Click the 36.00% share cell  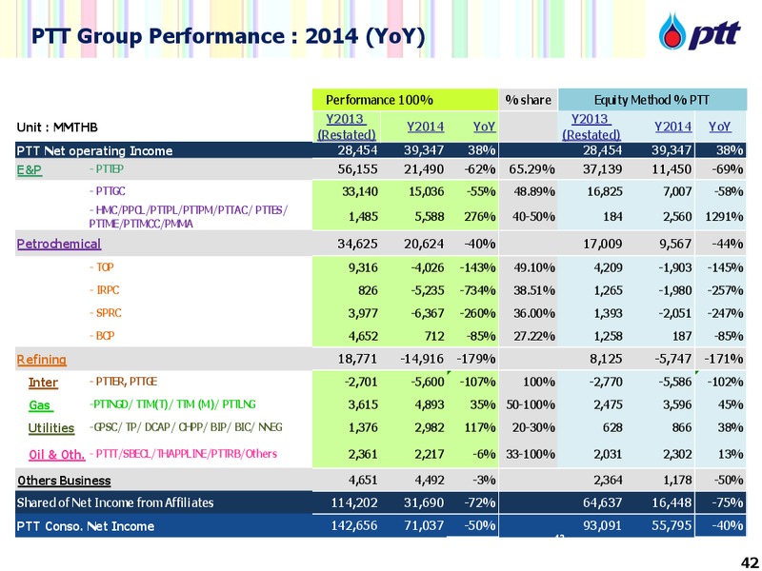[534, 313]
